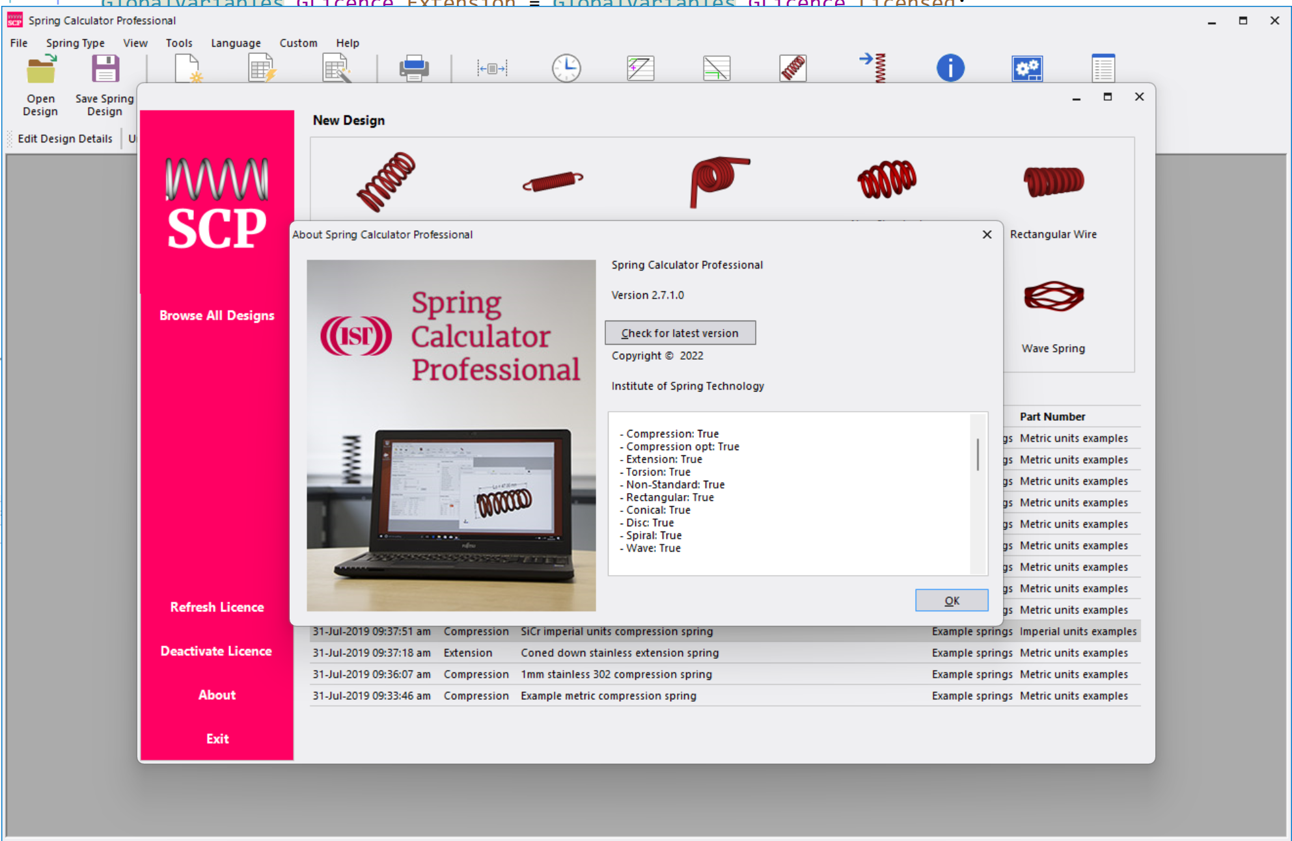The width and height of the screenshot is (1292, 841).
Task: Click Edit Design Details toolbar button
Action: pyautogui.click(x=65, y=139)
